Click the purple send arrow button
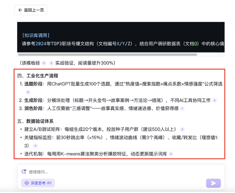 point(213,183)
